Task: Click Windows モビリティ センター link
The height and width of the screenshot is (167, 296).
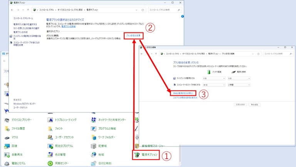Action: tap(25, 104)
